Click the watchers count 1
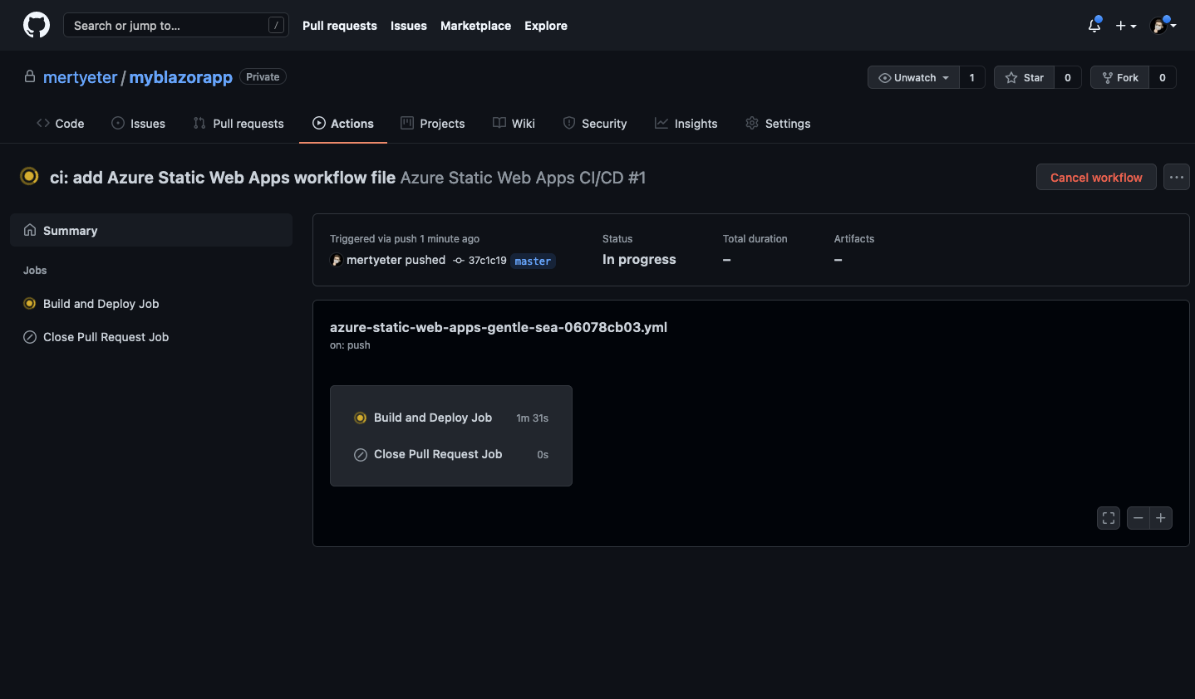Image resolution: width=1195 pixels, height=699 pixels. point(972,77)
